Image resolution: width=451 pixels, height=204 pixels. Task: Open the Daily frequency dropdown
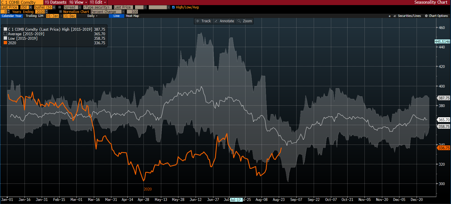coord(92,16)
